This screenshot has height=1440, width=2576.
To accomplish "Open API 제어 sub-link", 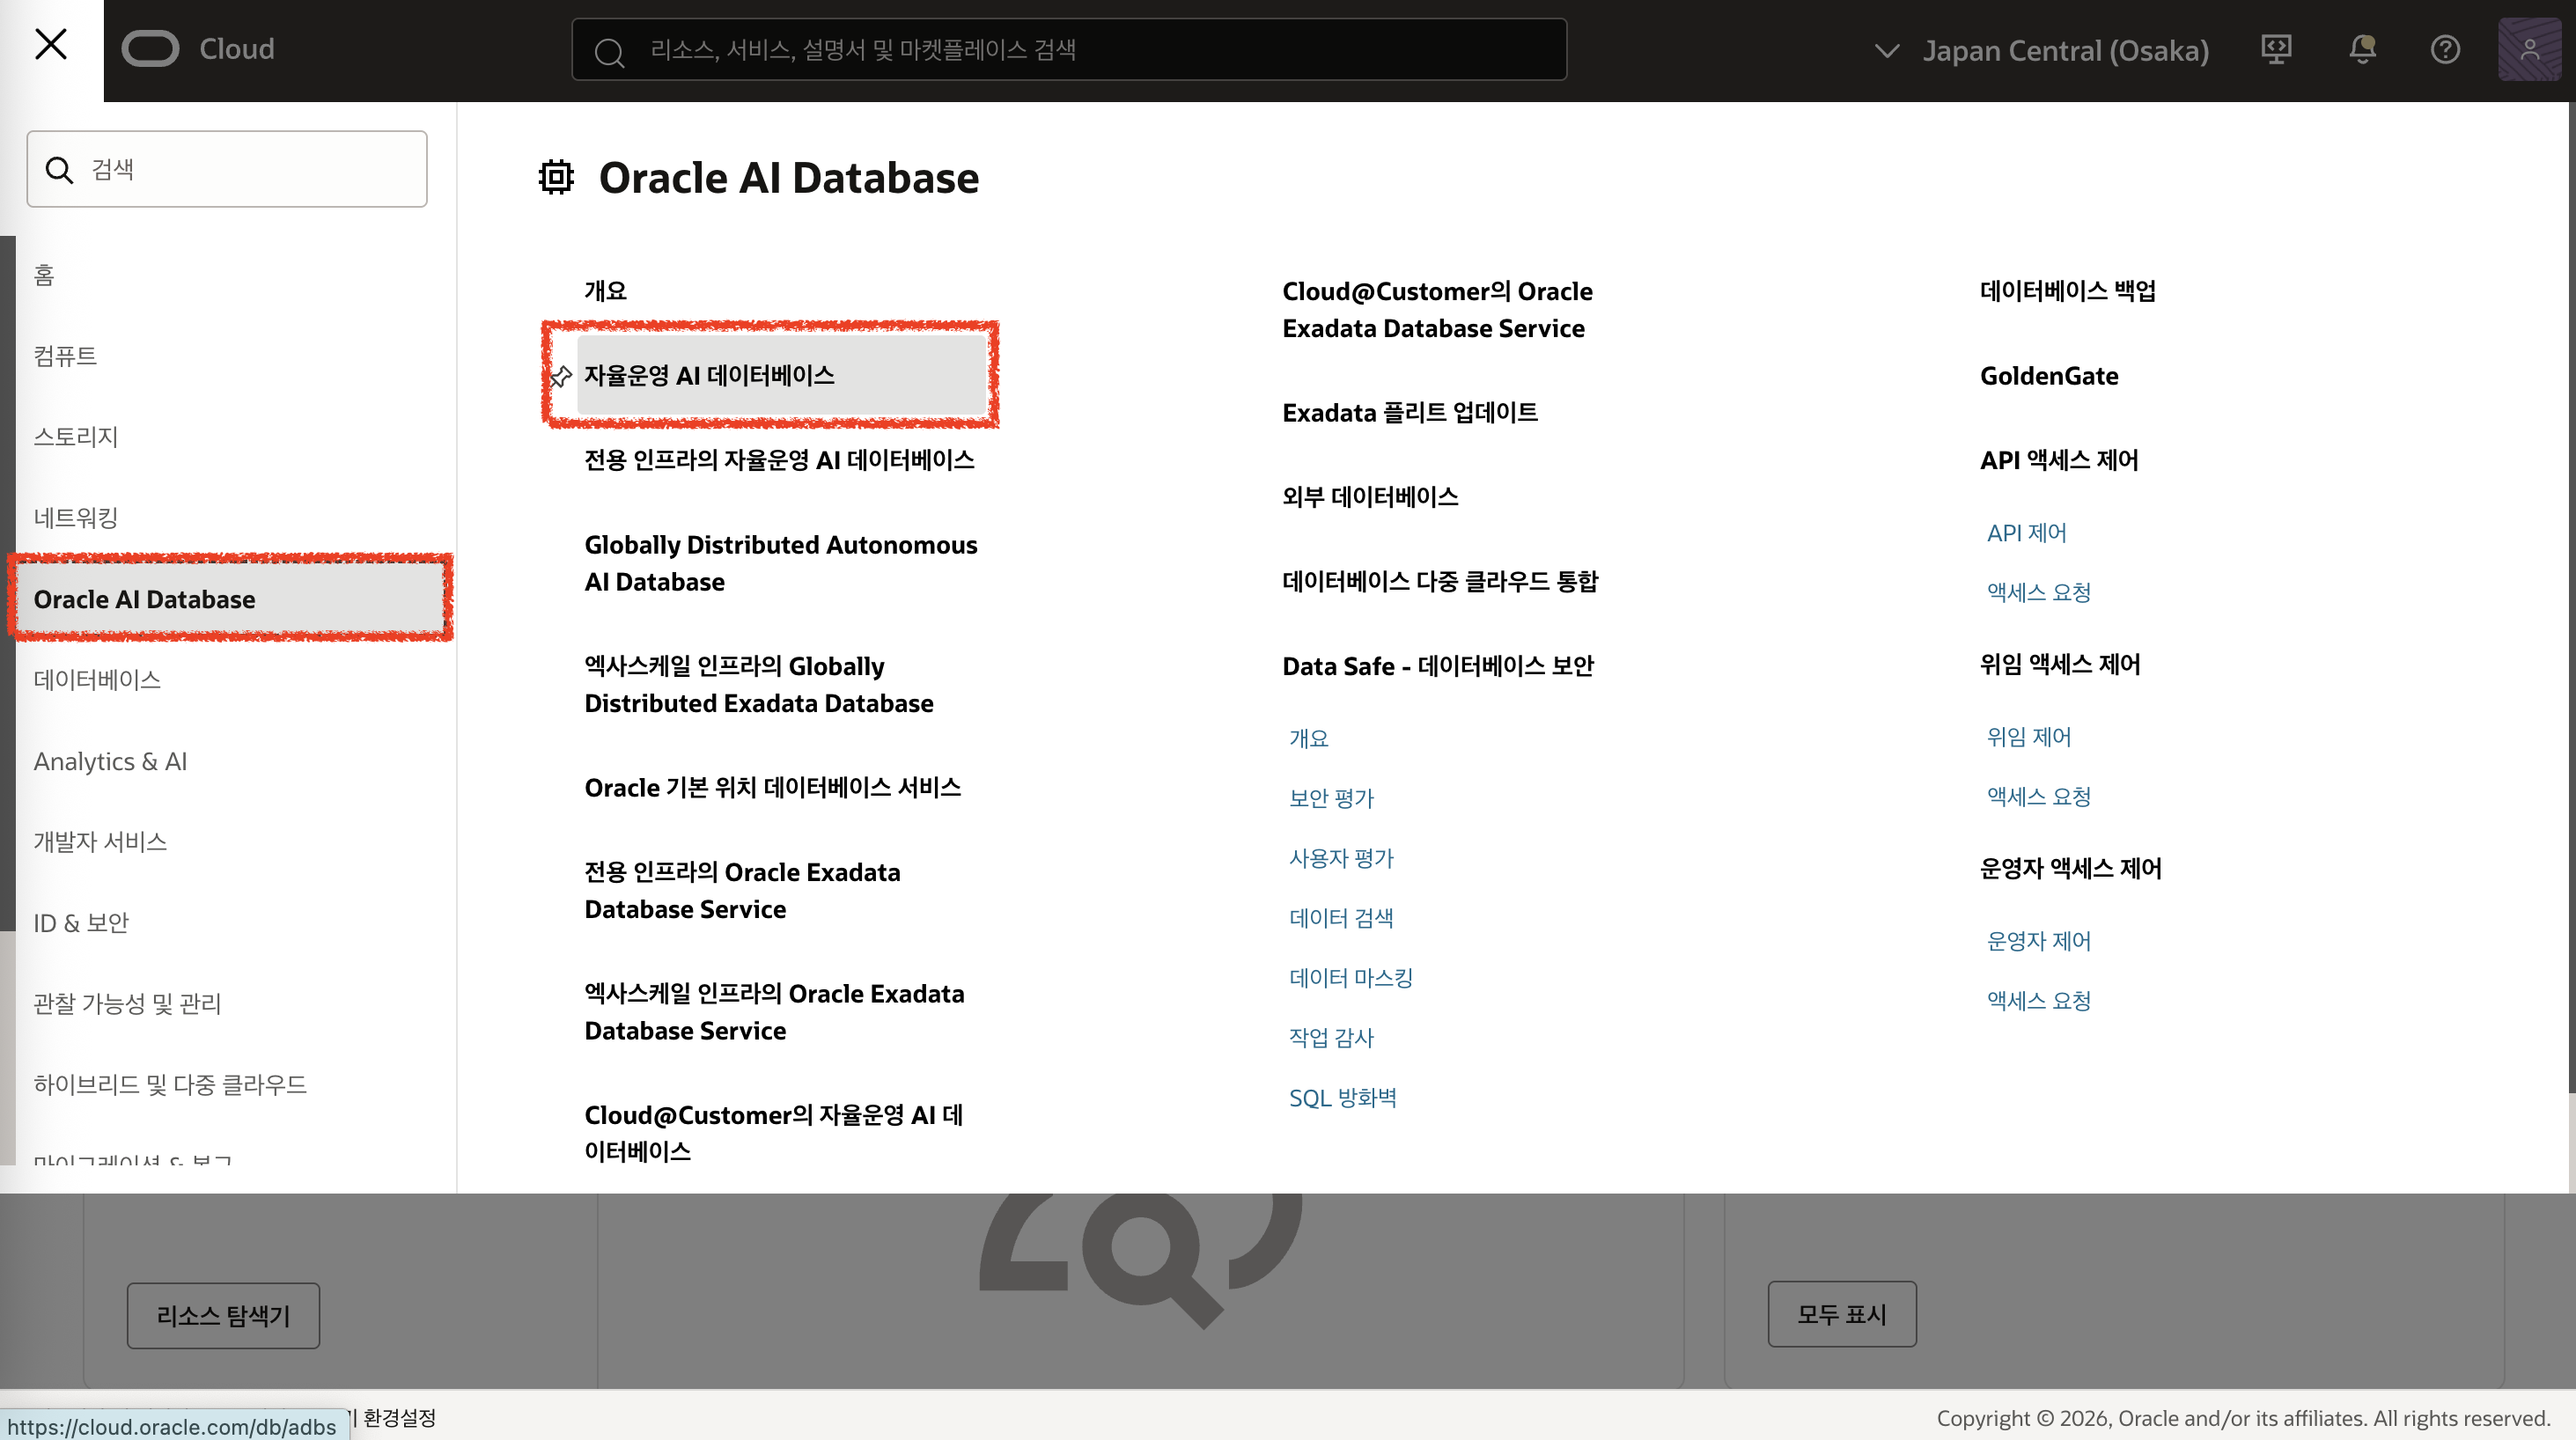I will (2026, 533).
